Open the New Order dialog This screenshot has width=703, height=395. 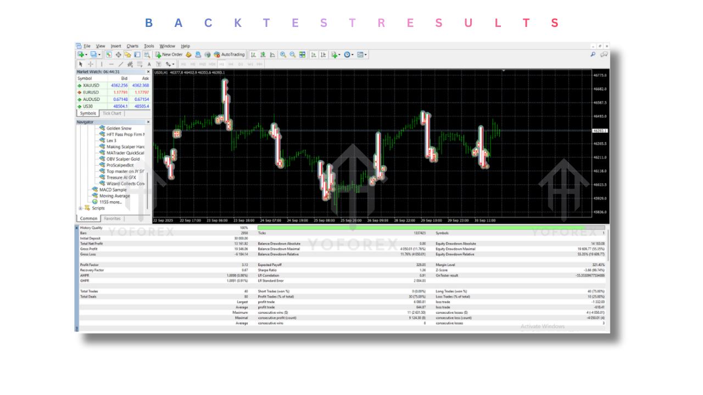pyautogui.click(x=170, y=54)
